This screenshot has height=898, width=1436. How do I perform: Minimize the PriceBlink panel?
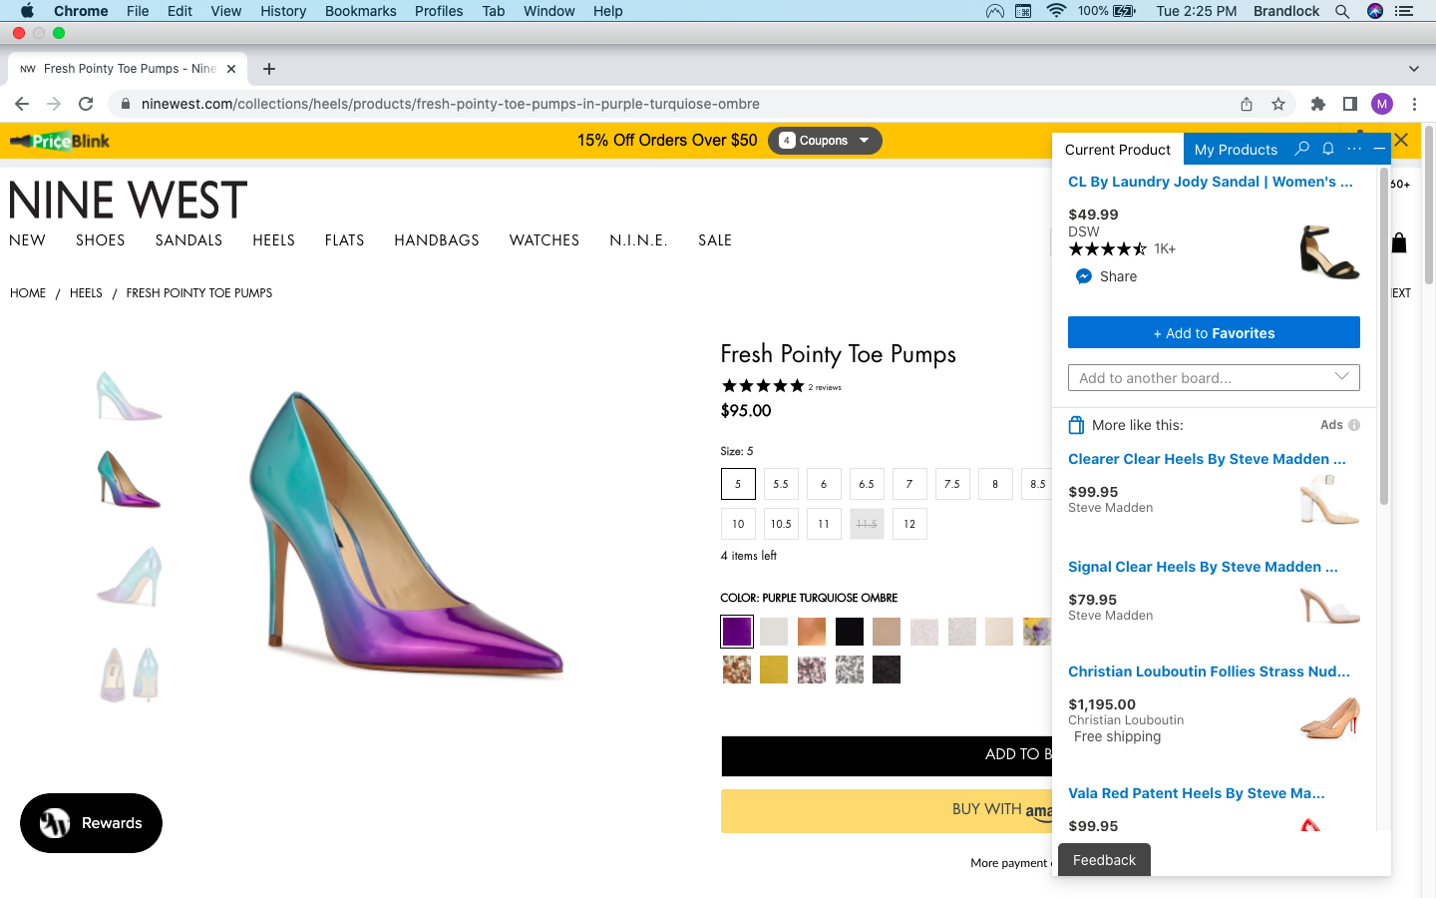tap(1379, 149)
